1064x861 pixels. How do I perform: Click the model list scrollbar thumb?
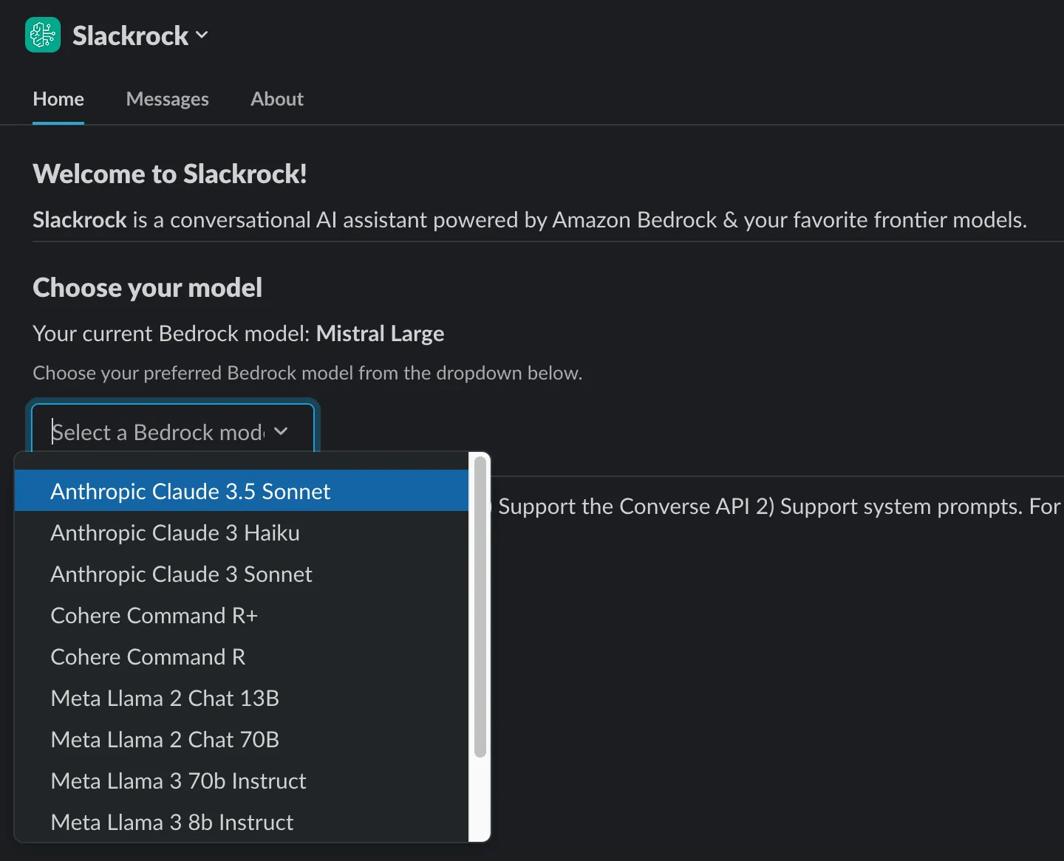coord(480,607)
